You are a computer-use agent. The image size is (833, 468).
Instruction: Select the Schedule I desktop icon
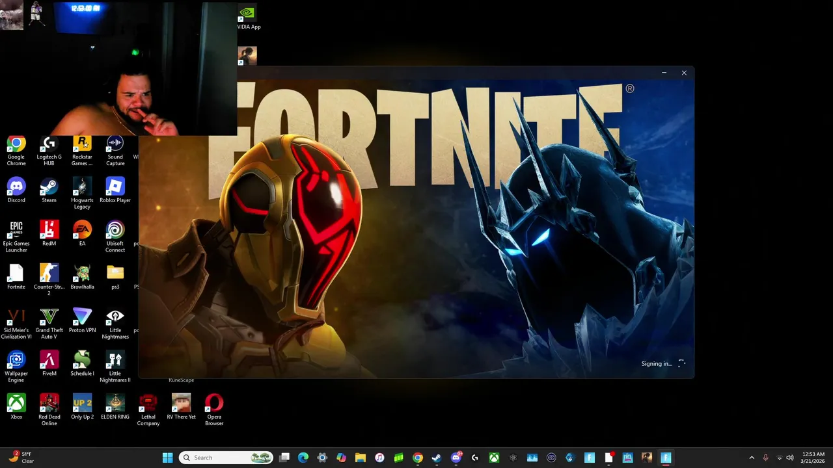point(82,363)
